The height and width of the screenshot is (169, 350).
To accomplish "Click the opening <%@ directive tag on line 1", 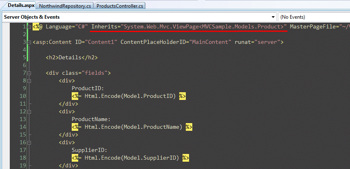I will (x=37, y=27).
